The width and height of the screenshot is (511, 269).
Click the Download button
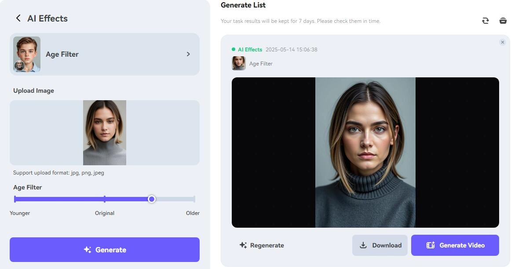pyautogui.click(x=380, y=245)
